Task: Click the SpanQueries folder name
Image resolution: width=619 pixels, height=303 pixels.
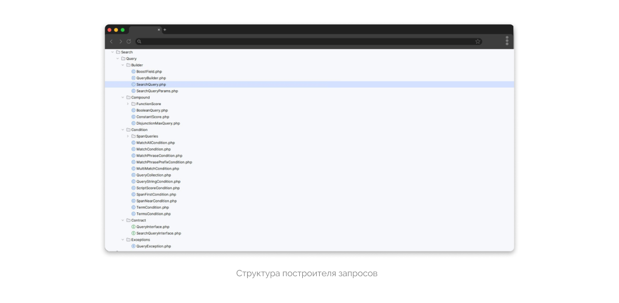Action: [148, 136]
